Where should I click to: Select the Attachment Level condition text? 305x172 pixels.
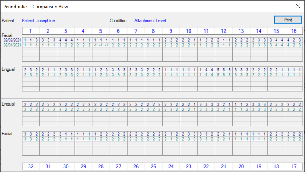pos(150,21)
